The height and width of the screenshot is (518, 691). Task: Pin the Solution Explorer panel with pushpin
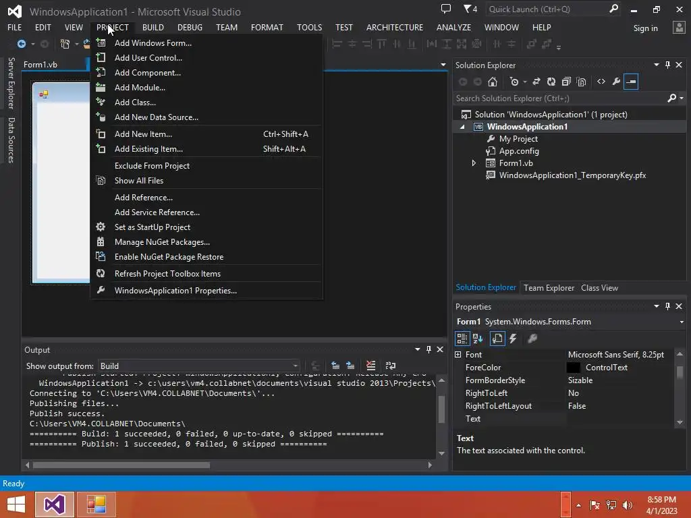point(667,65)
